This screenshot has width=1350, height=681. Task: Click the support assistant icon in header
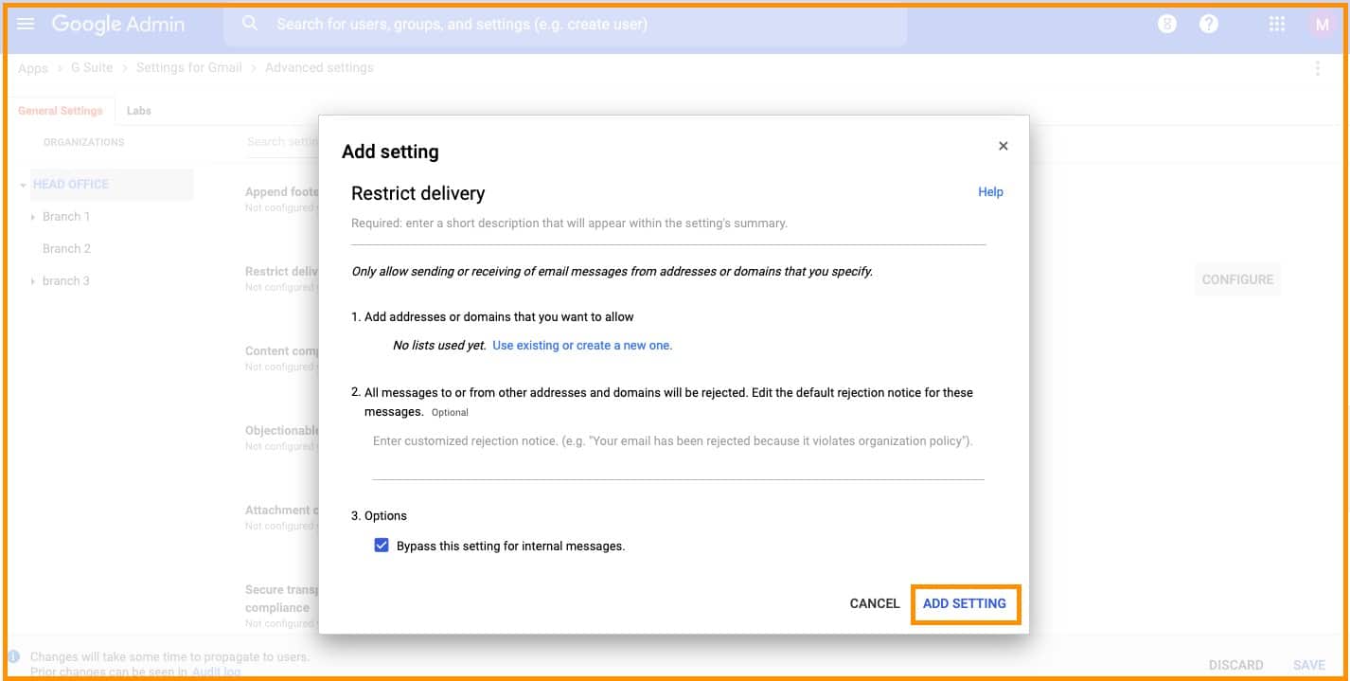[x=1167, y=25]
